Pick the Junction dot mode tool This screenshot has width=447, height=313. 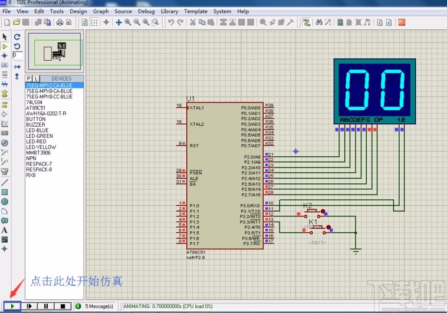click(x=5, y=55)
